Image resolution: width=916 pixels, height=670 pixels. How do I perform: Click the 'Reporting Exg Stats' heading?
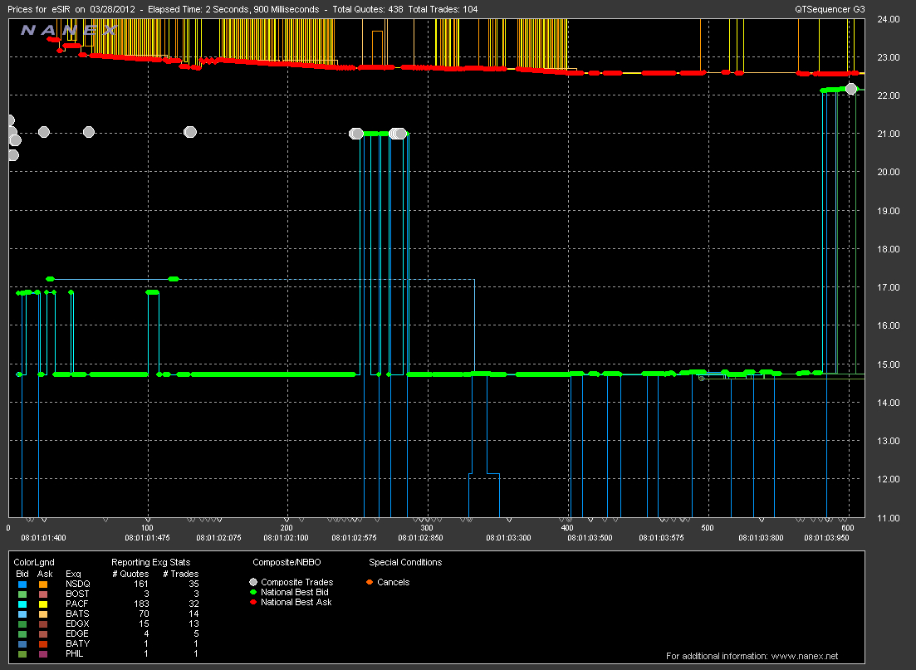[150, 563]
